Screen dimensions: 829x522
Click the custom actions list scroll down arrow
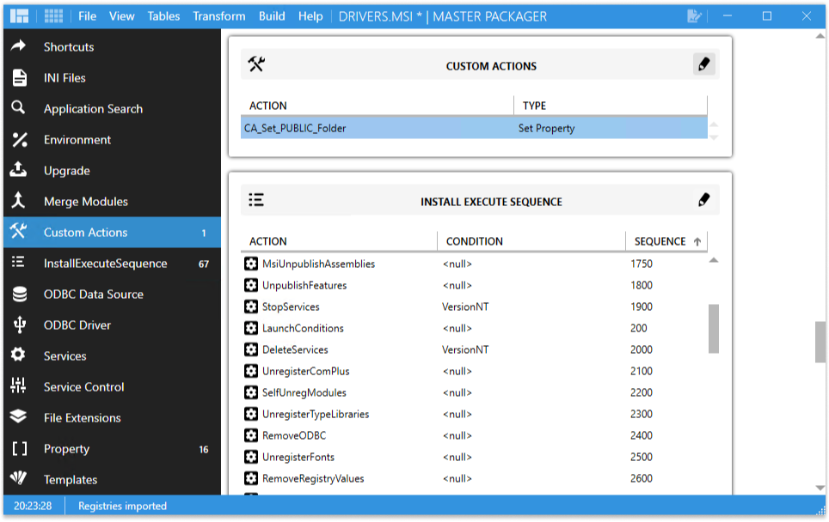coord(714,137)
